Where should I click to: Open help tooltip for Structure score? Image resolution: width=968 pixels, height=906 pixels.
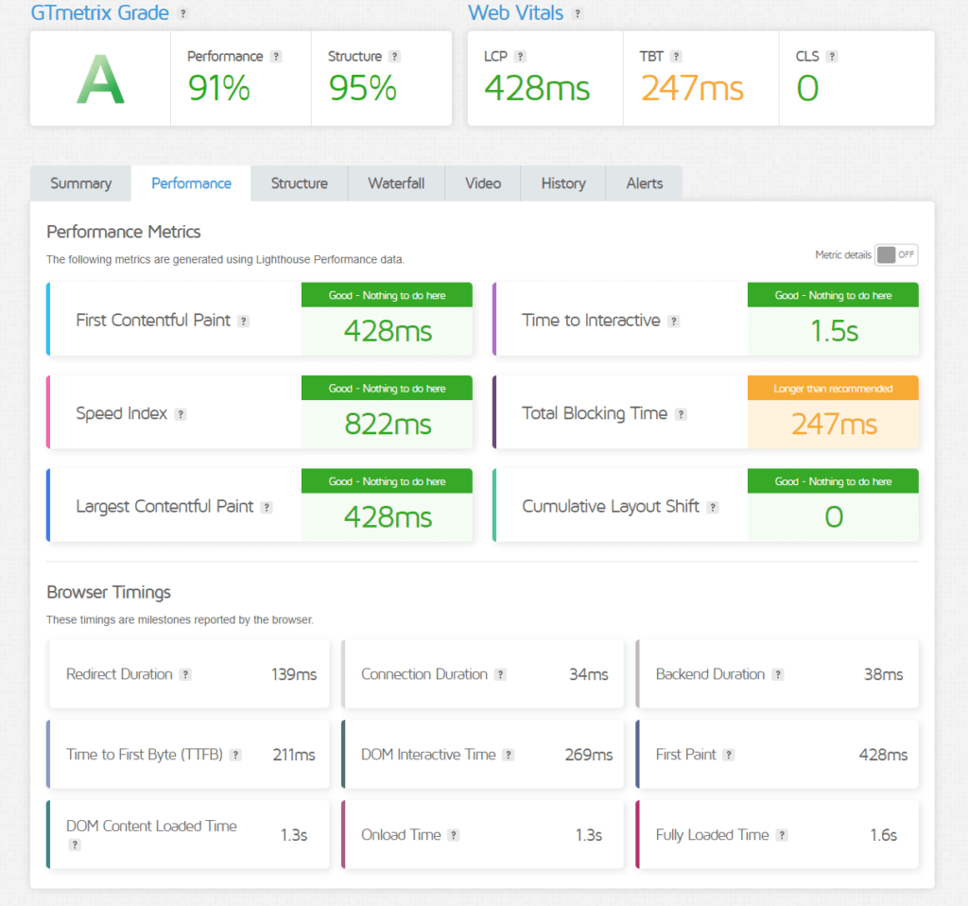(x=394, y=56)
